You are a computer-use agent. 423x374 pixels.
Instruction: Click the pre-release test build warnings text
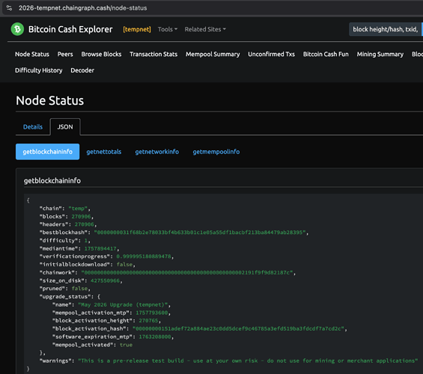[248, 361]
